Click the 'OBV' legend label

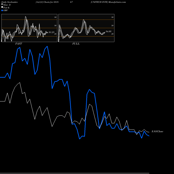click(6, 10)
